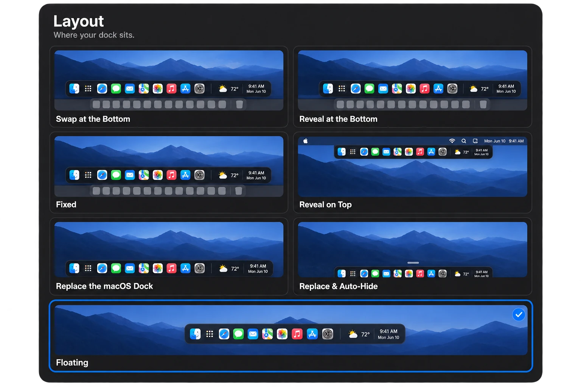Click Photos icon in Reveal on Top preview
The width and height of the screenshot is (581, 387).
click(x=409, y=152)
